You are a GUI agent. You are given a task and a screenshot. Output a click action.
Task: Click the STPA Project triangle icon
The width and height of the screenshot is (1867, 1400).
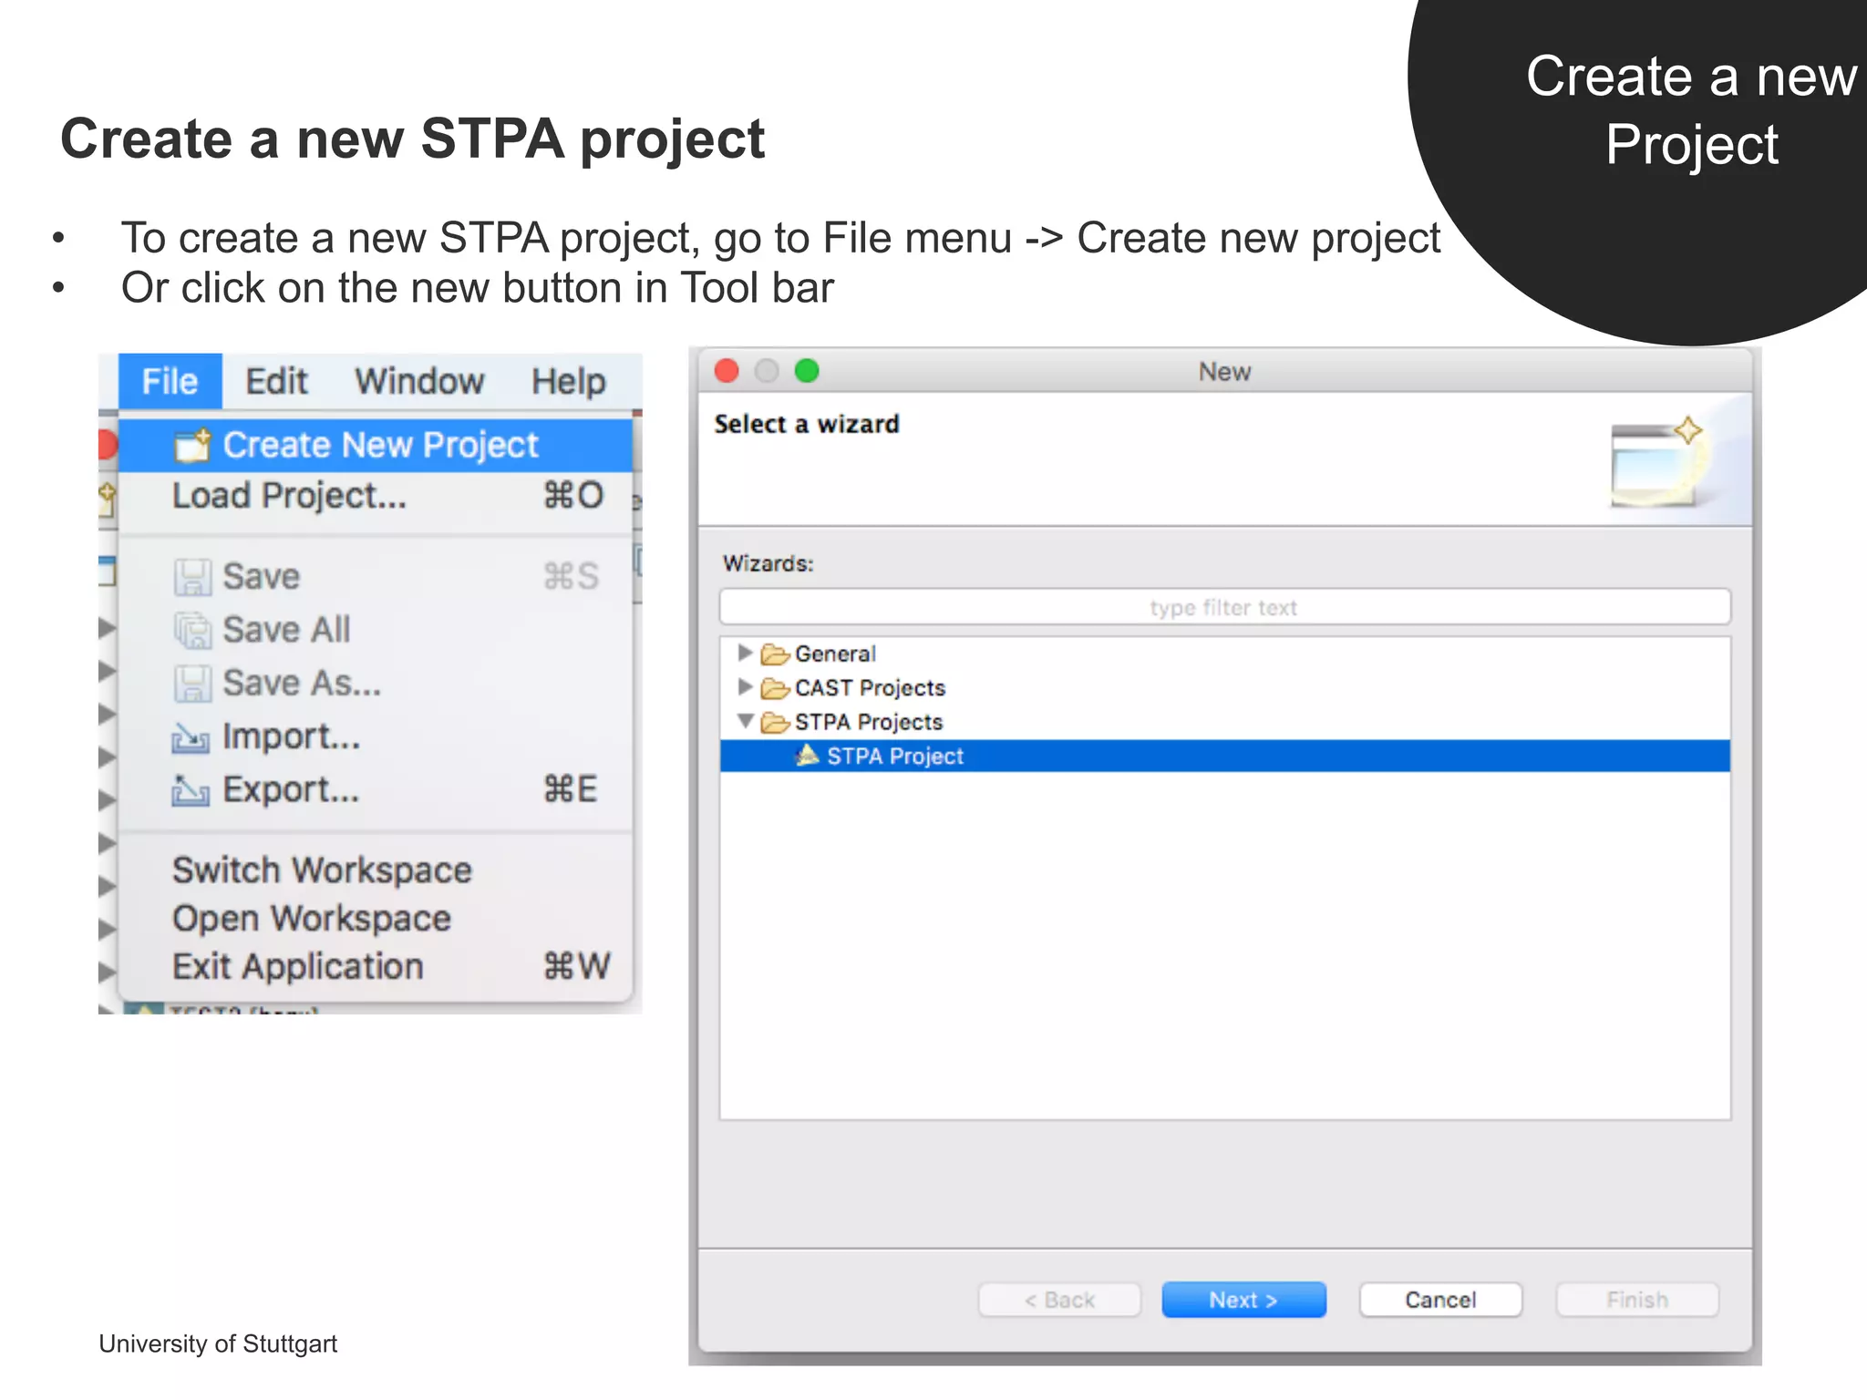807,756
